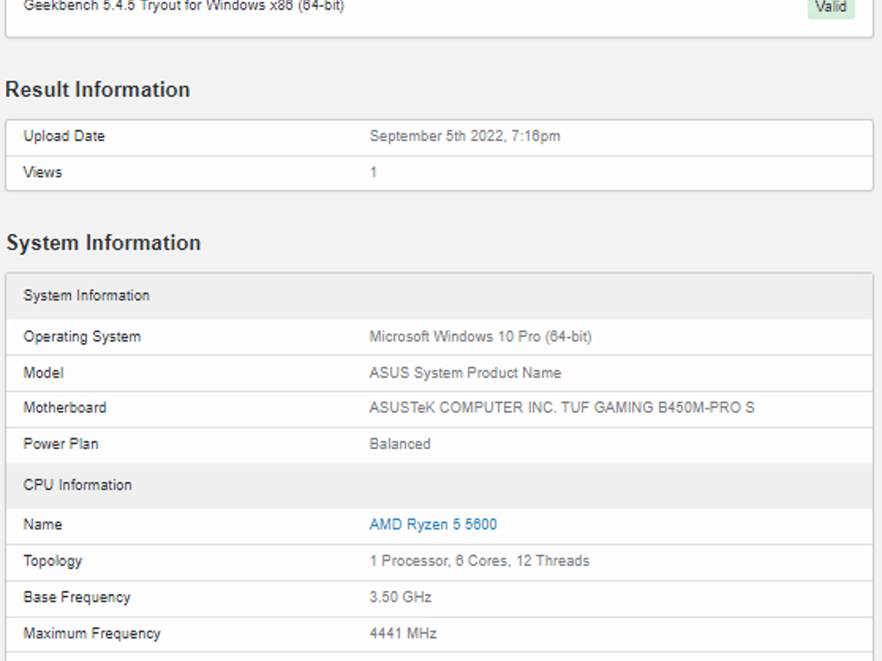Click the Power Plan label

(x=61, y=444)
